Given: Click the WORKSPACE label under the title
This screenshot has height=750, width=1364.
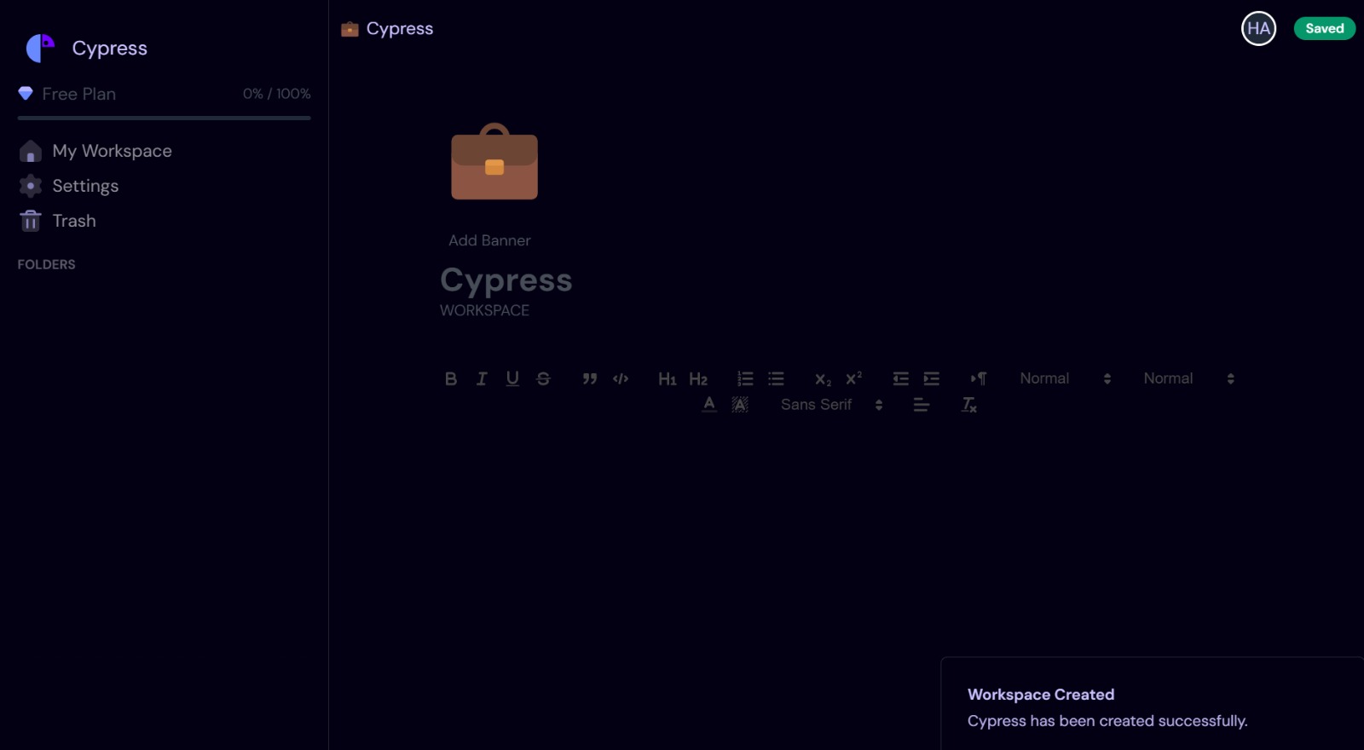Looking at the screenshot, I should click(x=484, y=310).
